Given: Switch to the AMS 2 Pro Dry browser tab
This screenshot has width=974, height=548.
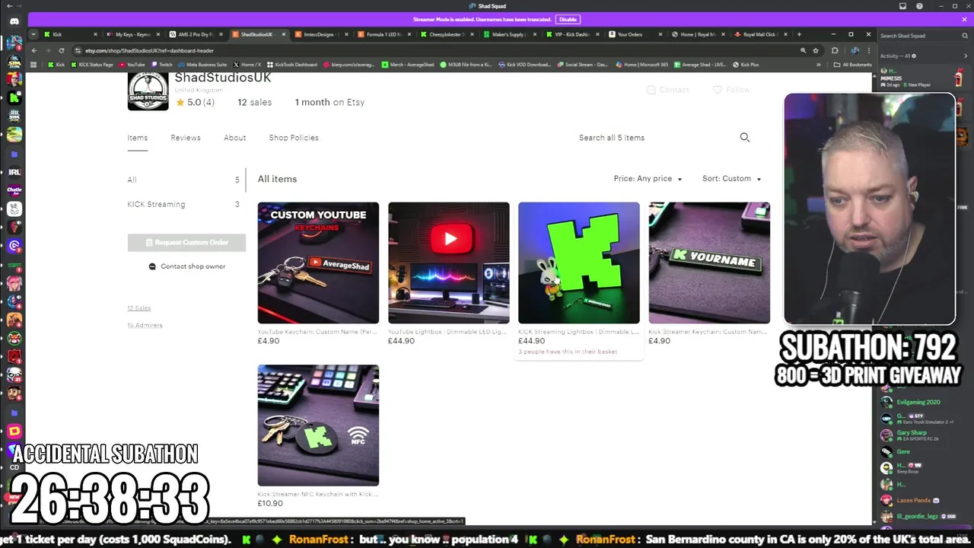Looking at the screenshot, I should (195, 34).
